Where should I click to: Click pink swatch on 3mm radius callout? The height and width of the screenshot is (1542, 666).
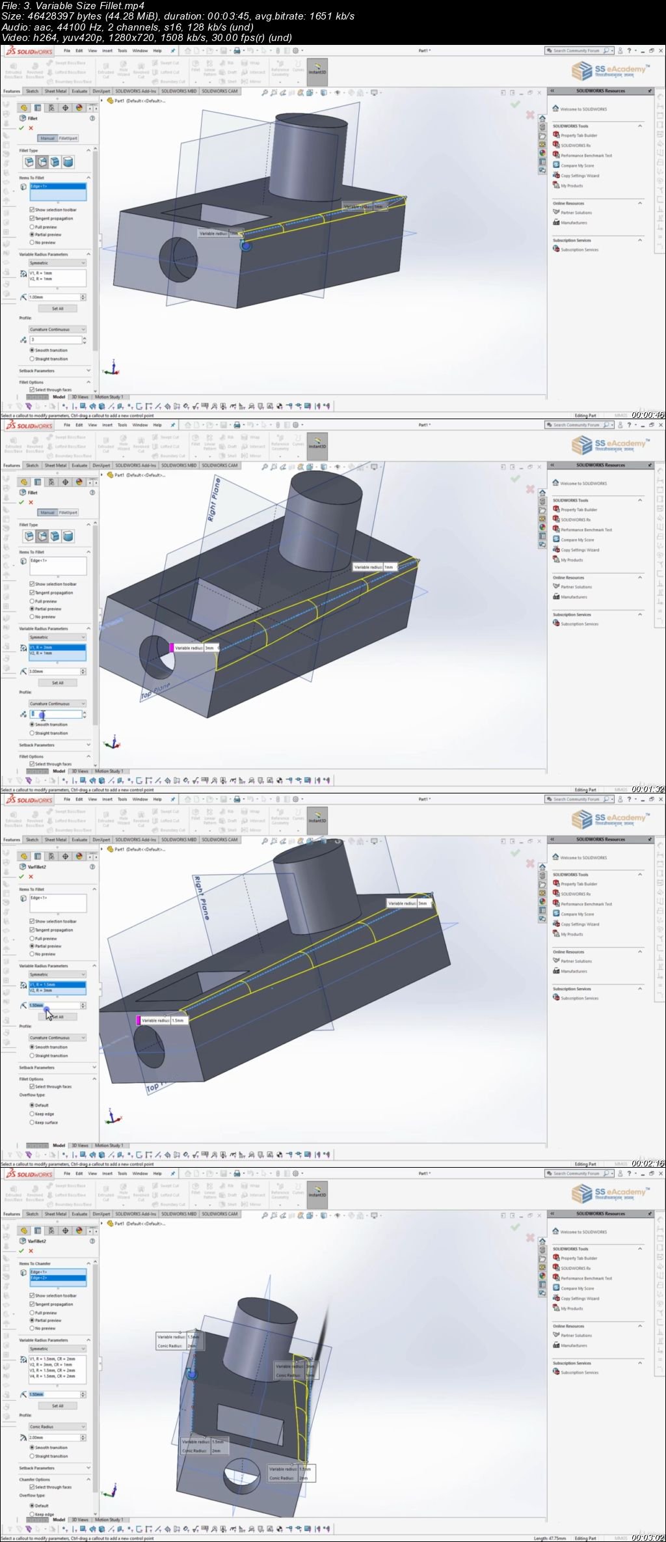[172, 648]
